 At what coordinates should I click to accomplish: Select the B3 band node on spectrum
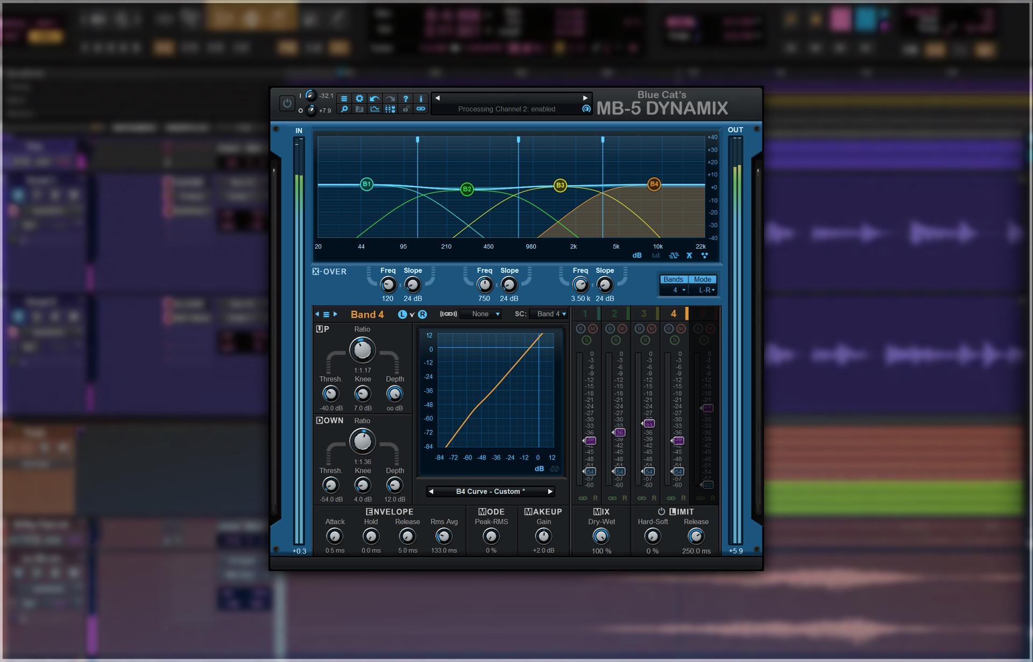560,185
